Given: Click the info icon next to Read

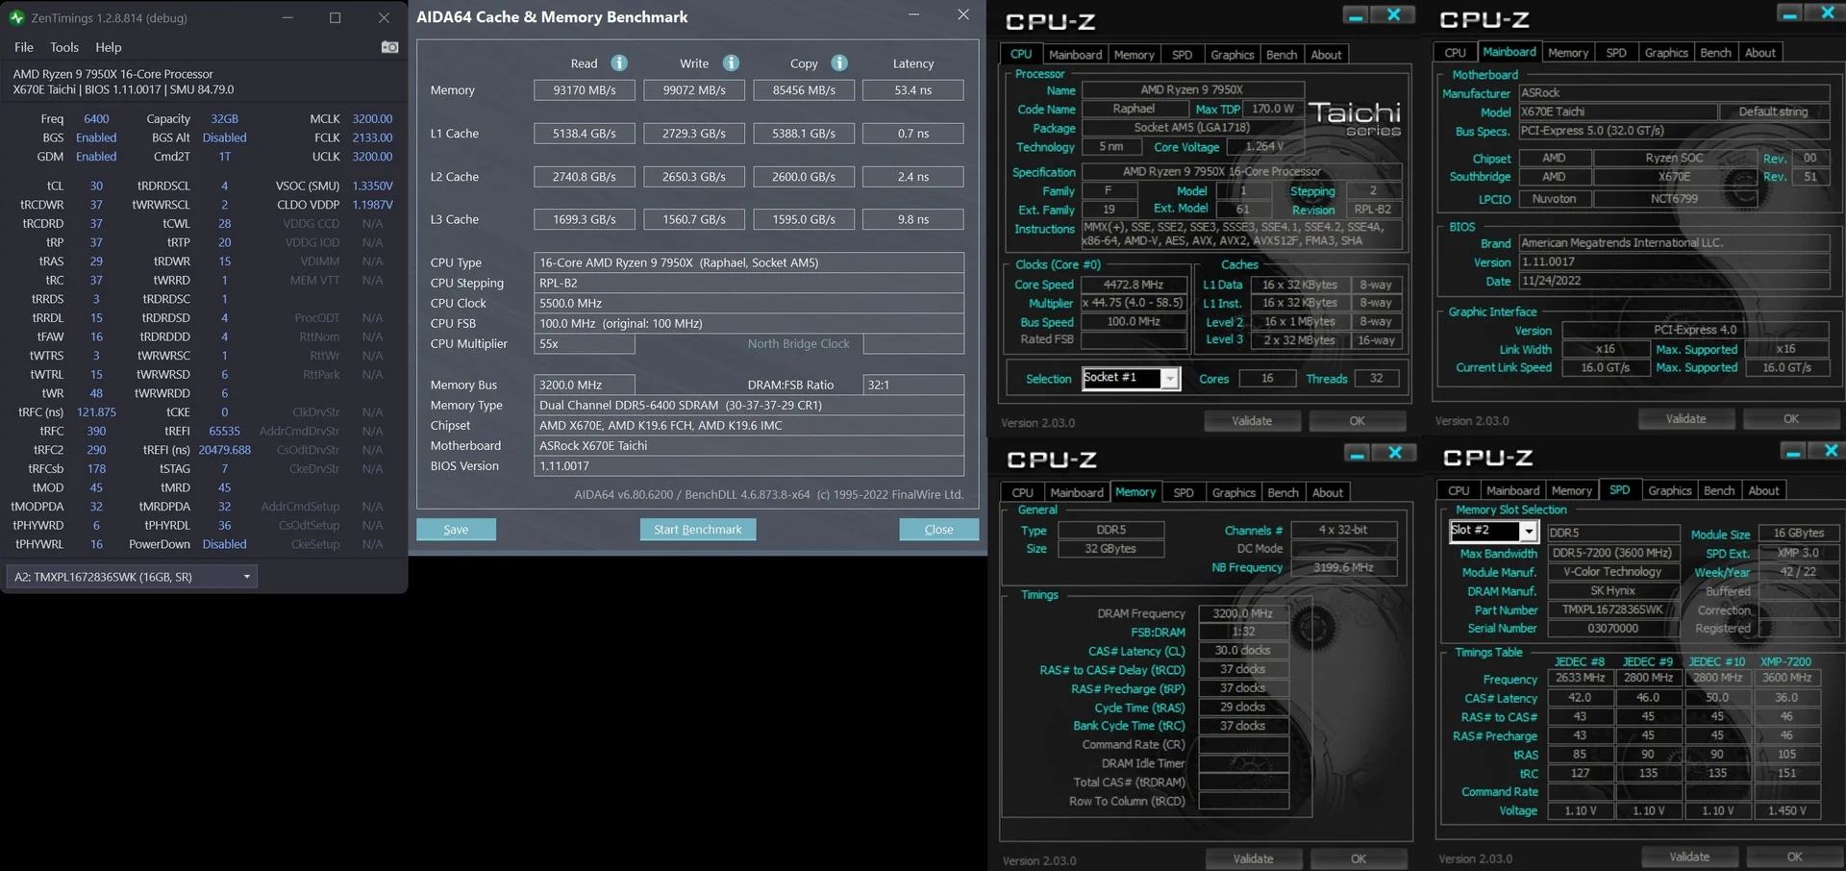Looking at the screenshot, I should coord(619,62).
